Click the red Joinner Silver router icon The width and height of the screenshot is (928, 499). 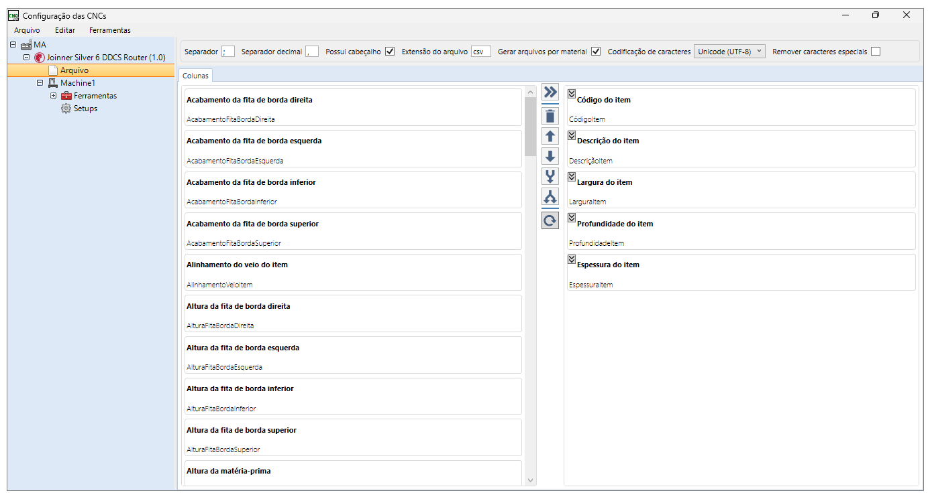(39, 58)
